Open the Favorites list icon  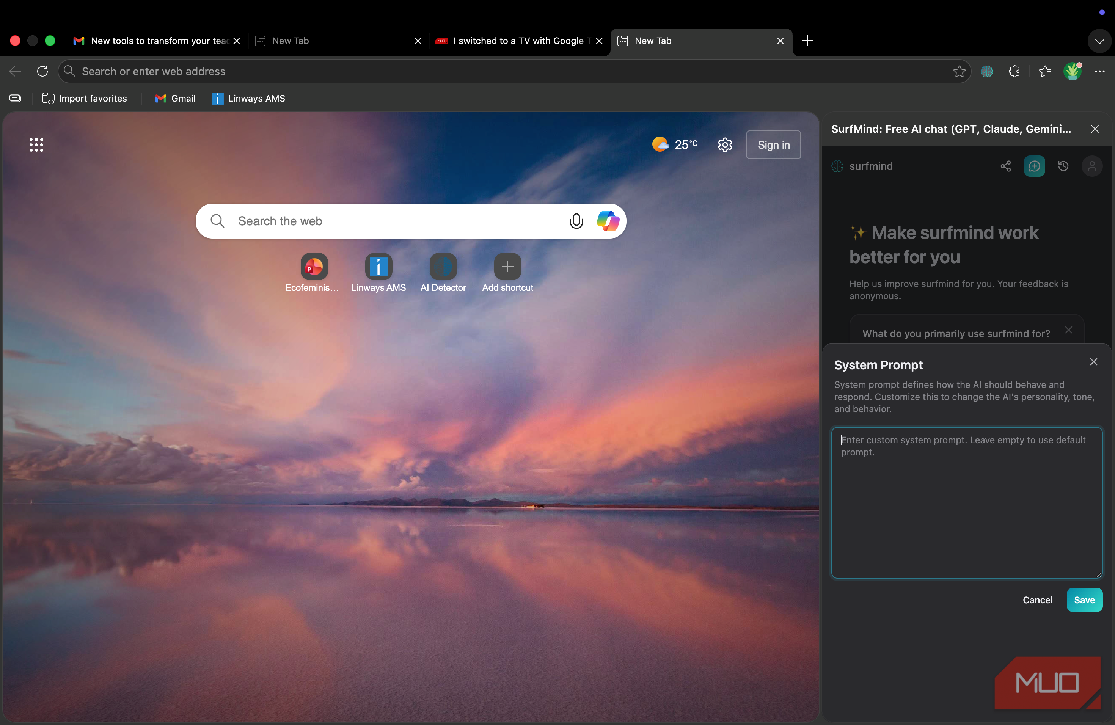(x=1045, y=71)
